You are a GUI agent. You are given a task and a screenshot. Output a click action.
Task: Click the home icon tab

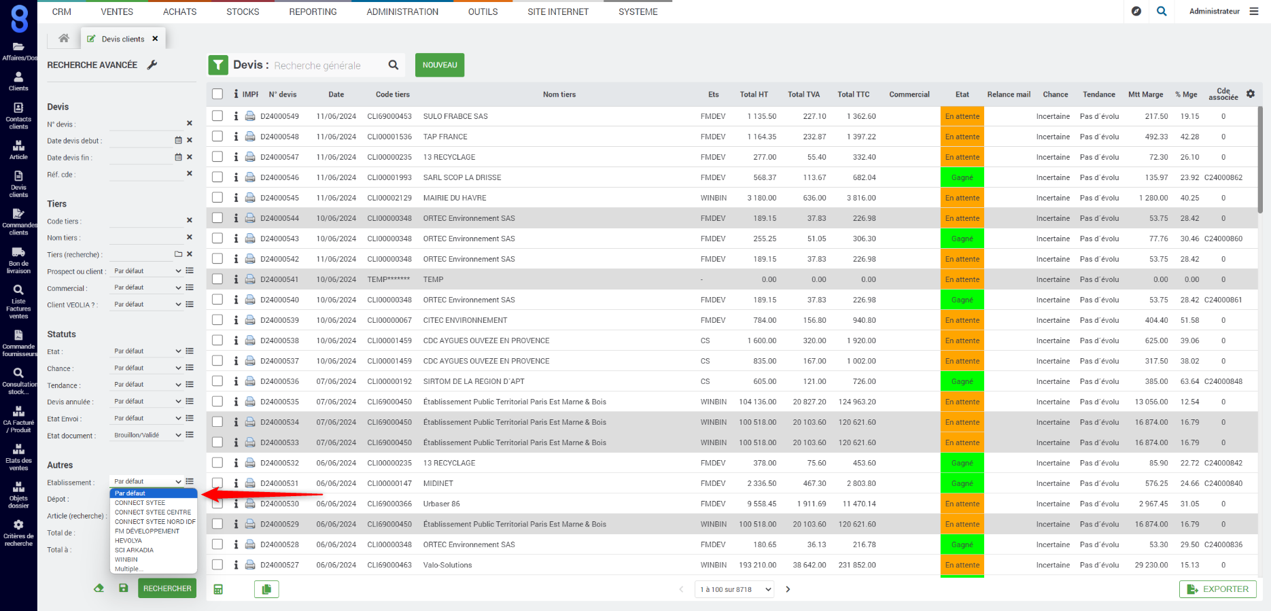(64, 39)
